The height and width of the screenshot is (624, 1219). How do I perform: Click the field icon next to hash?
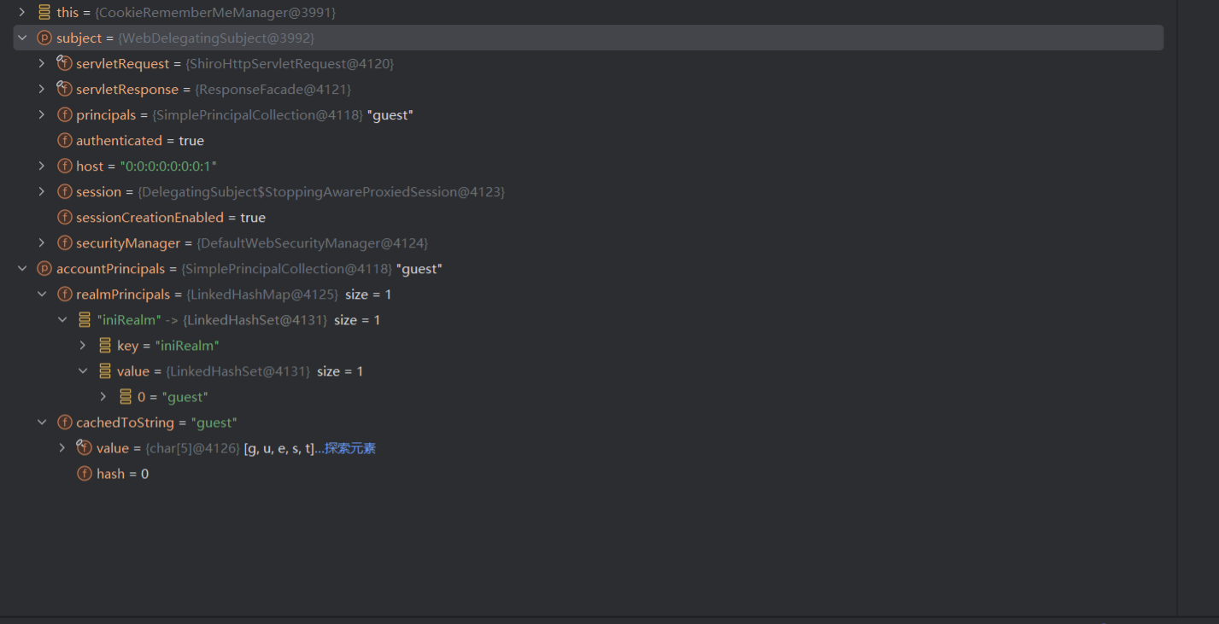coord(85,473)
